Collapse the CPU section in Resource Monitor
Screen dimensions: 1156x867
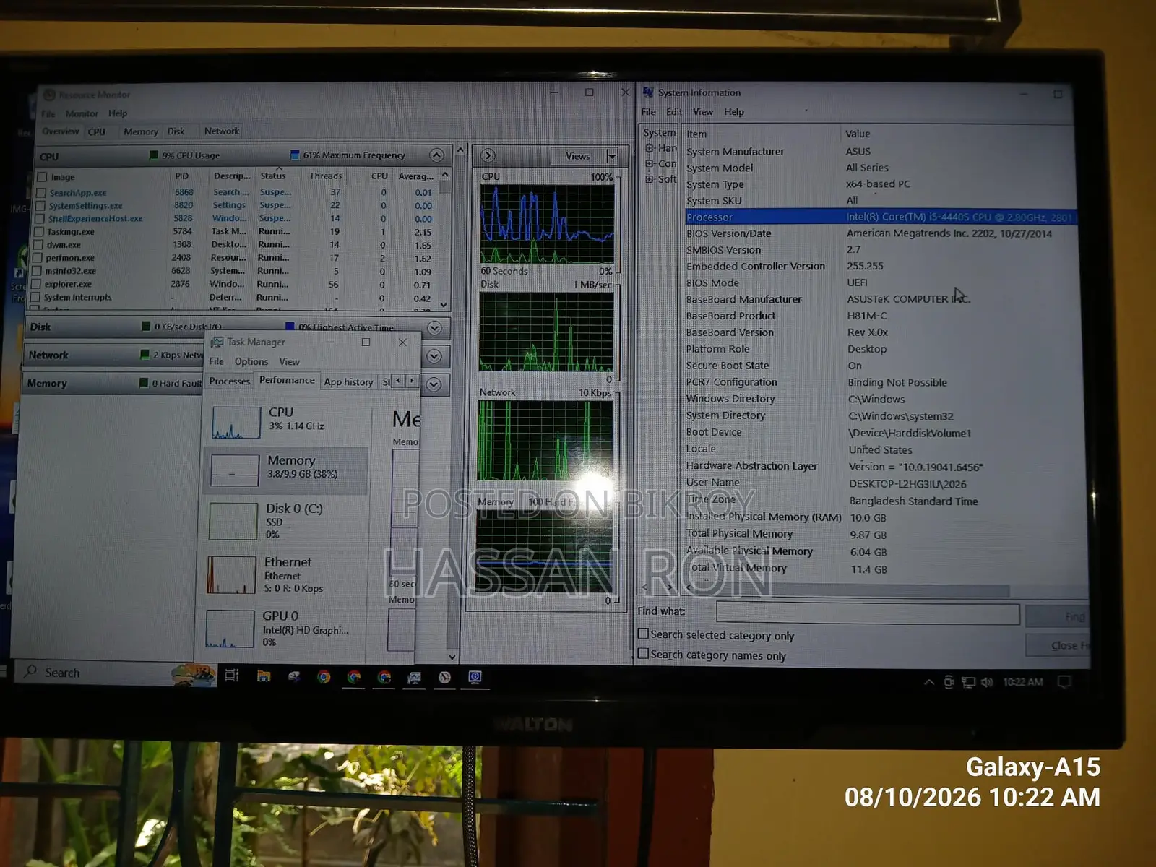[436, 155]
